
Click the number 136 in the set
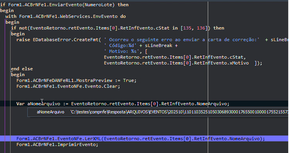pyautogui.click(x=201, y=28)
